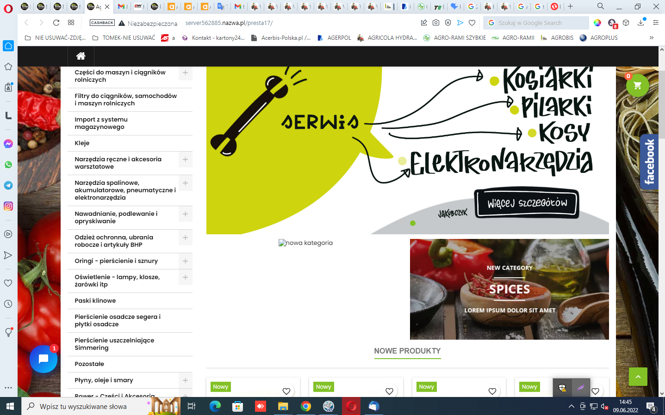
Task: Take a snapshot with the camera icon
Action: (436, 23)
